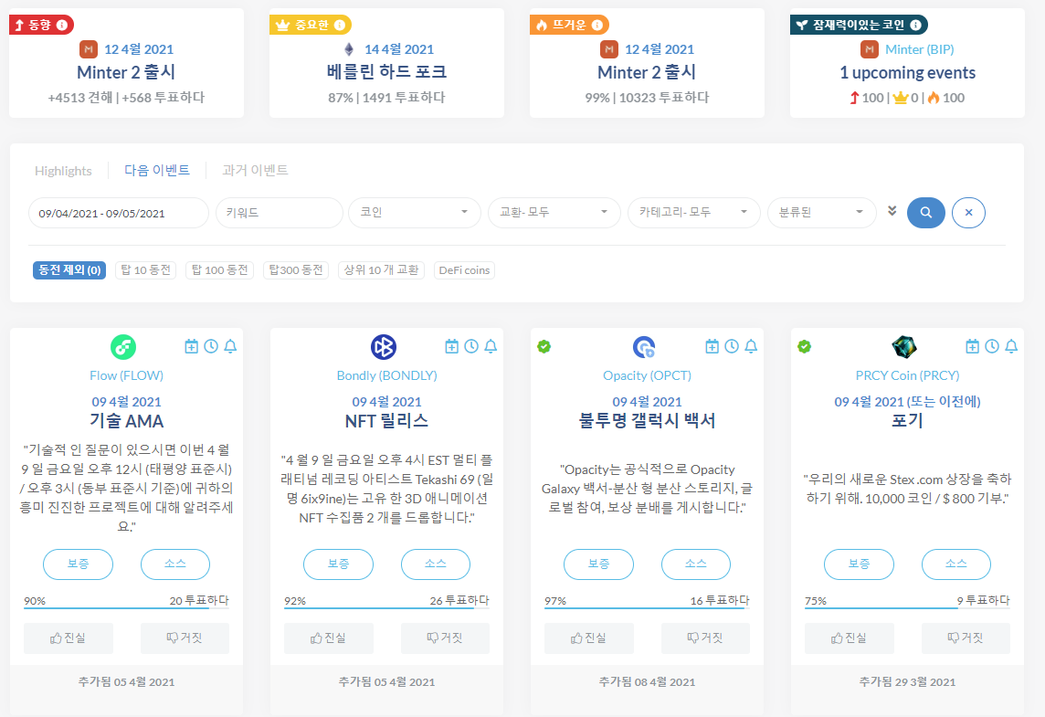This screenshot has width=1045, height=717.
Task: Click 소스 button on Opacity card
Action: pos(696,564)
